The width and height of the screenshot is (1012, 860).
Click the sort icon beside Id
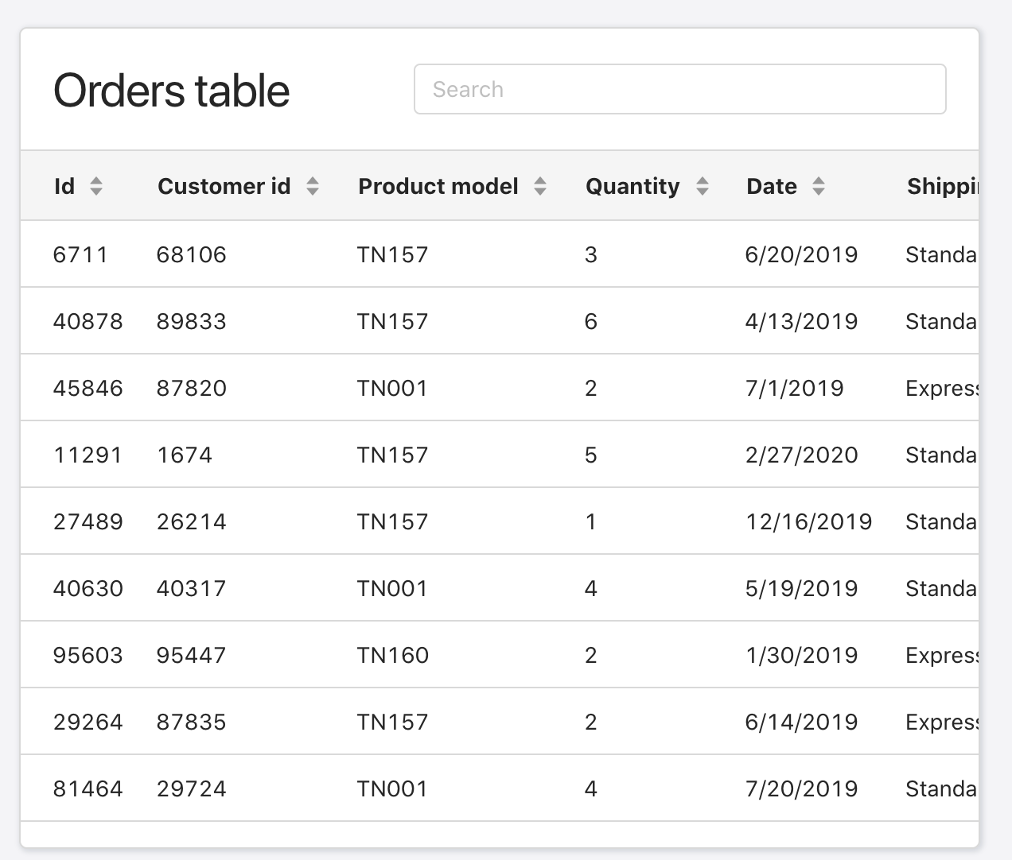coord(96,186)
